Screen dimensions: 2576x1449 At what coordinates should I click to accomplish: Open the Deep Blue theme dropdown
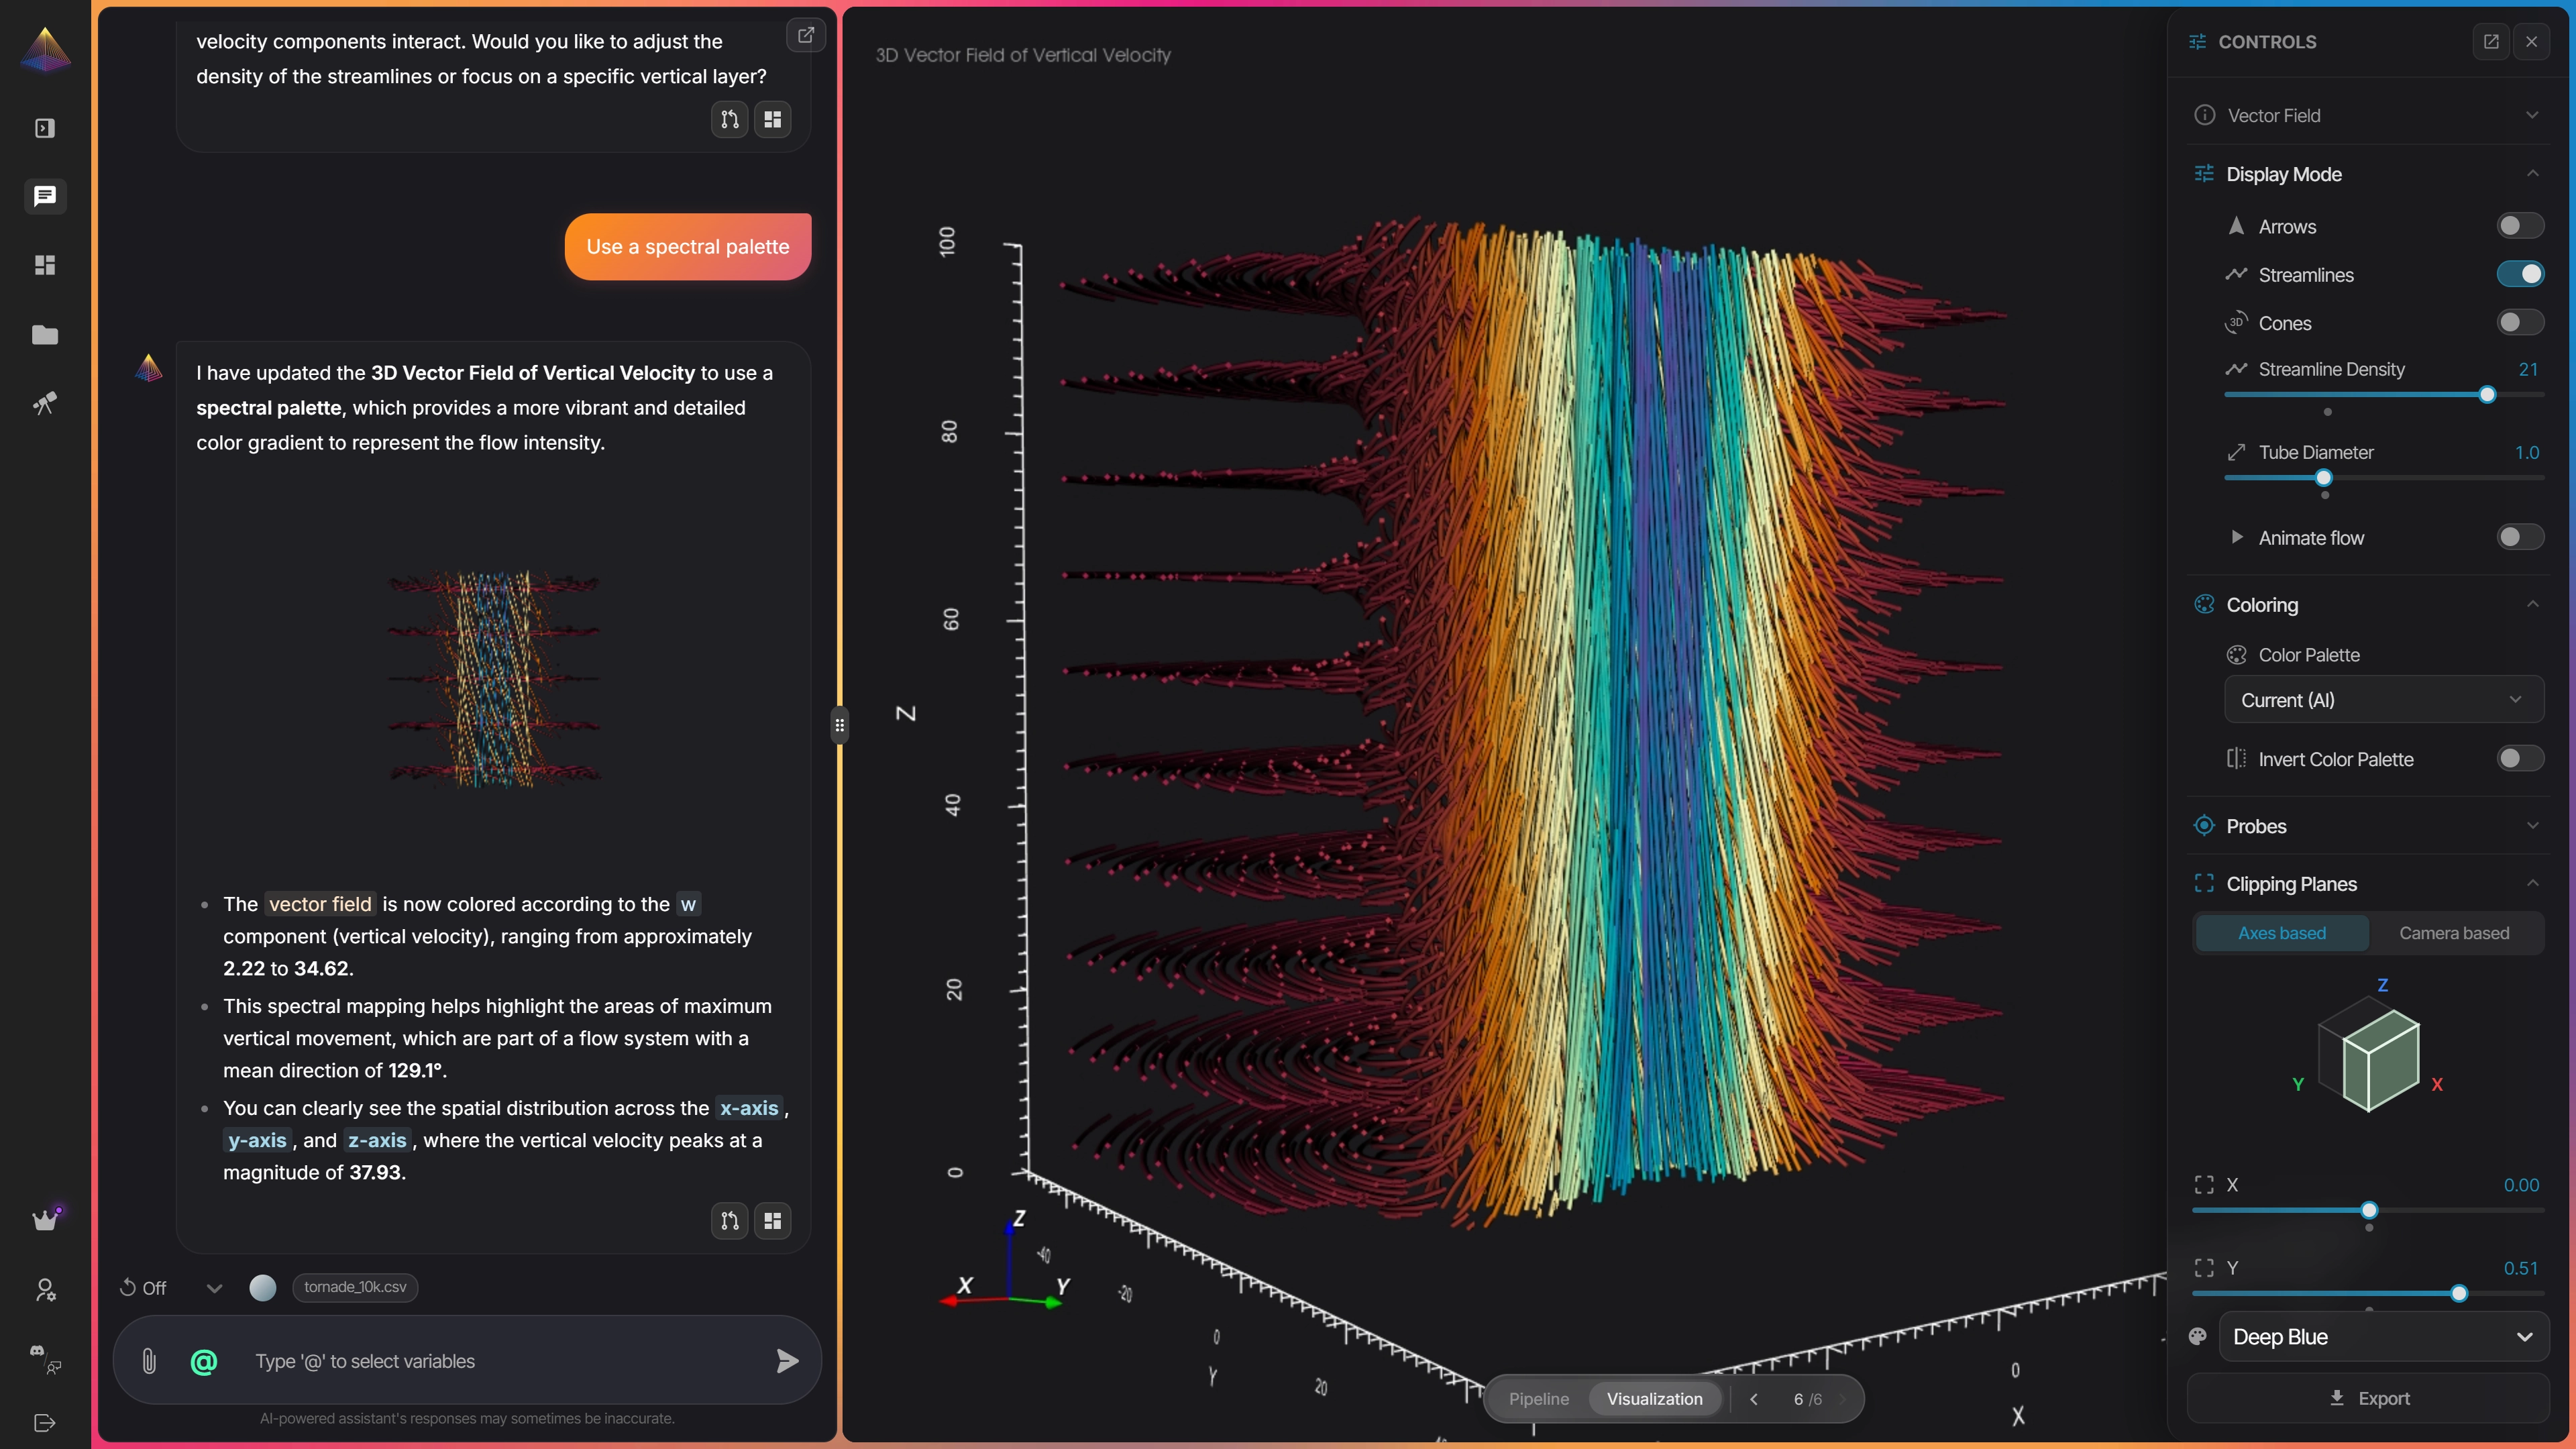coord(2383,1337)
